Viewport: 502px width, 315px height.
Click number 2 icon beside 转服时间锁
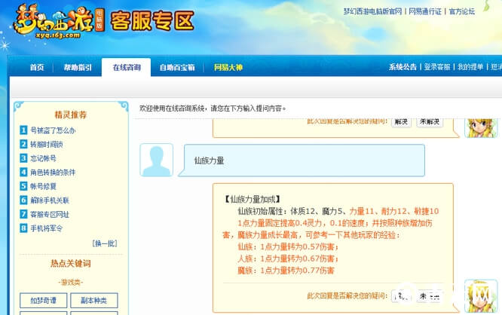coord(23,144)
